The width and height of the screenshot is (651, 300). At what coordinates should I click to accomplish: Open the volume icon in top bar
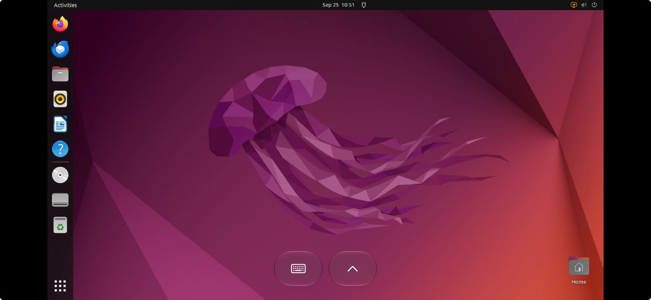point(584,5)
